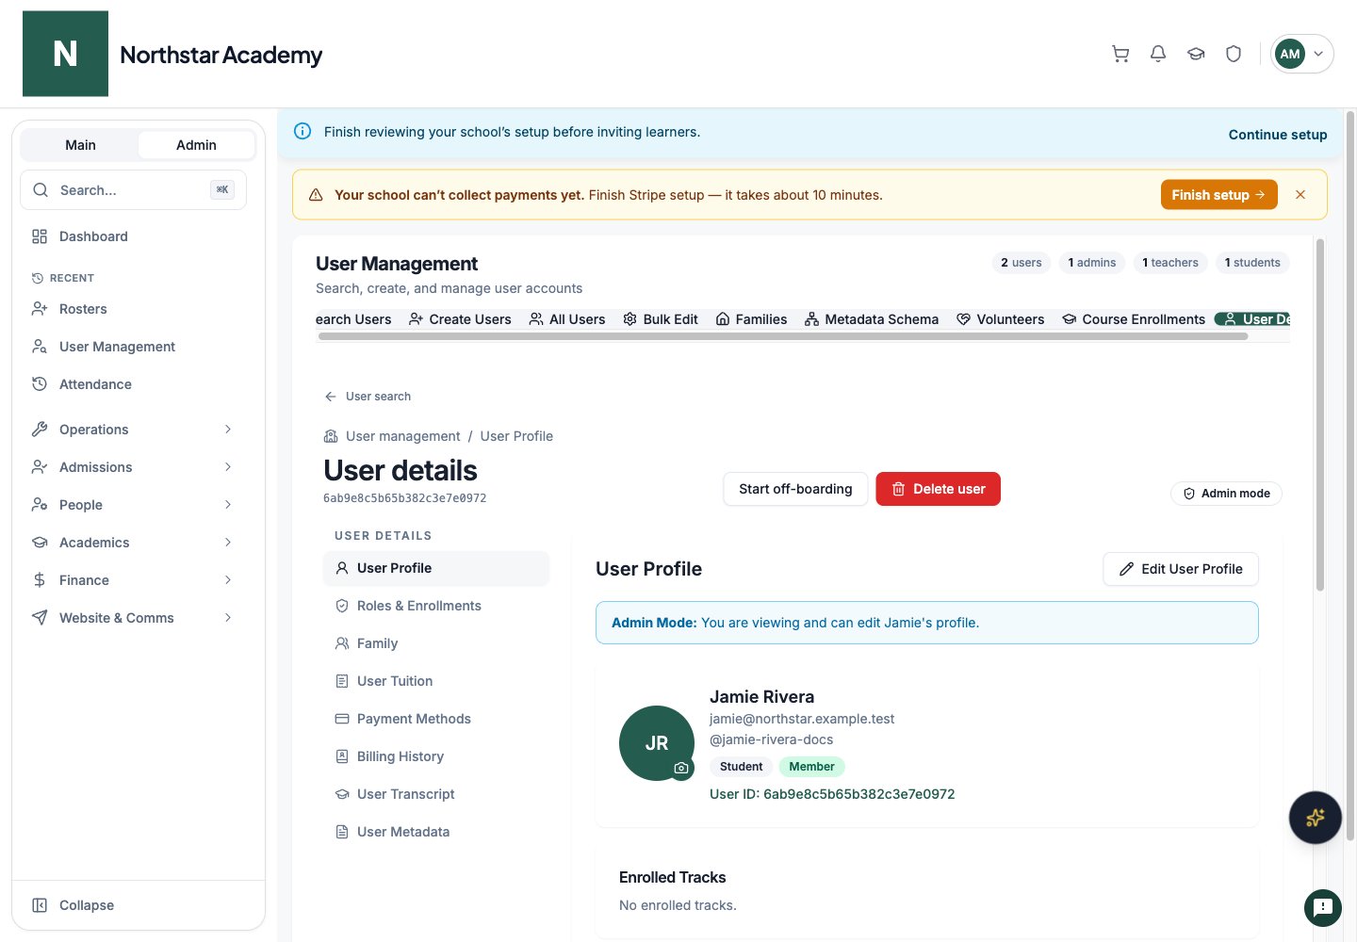Open the Metadata Schema tab
This screenshot has height=942, width=1357.
[872, 319]
